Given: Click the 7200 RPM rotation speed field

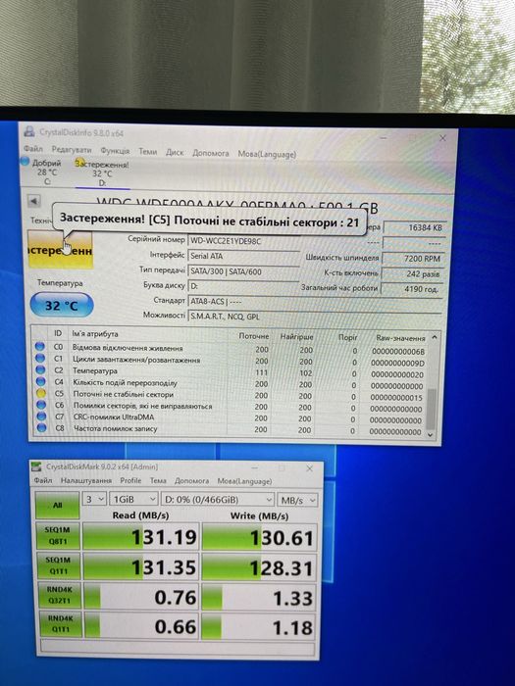Looking at the screenshot, I should (x=413, y=259).
